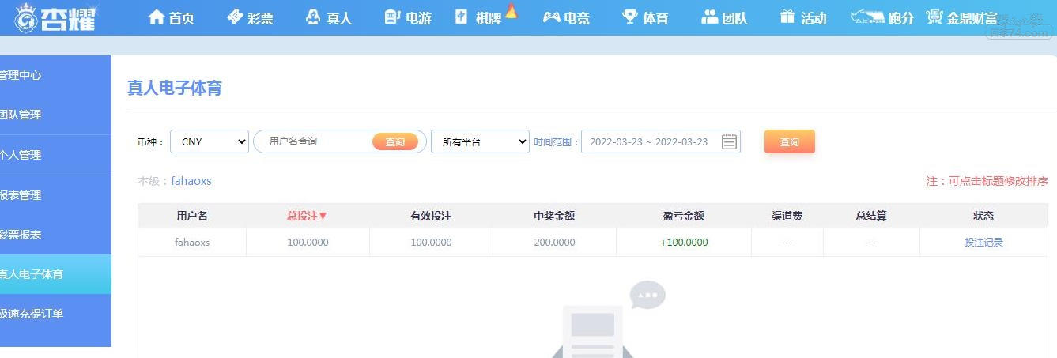Screen dimensions: 1057x358
Task: Sort by 用户名 column header
Action: [192, 216]
